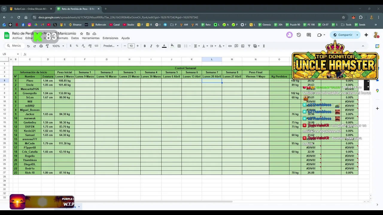Switch to RollerCoin browser tab
The height and width of the screenshot is (215, 383).
(31, 9)
